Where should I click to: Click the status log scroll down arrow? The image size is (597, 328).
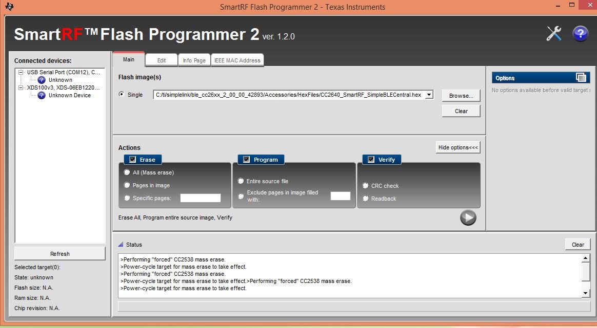pos(586,293)
